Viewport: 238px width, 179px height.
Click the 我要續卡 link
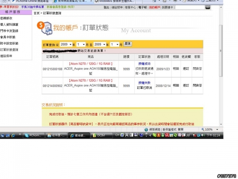(x=167, y=7)
